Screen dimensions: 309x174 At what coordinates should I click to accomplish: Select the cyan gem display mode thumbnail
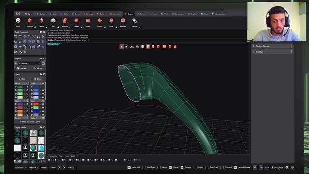click(x=41, y=148)
